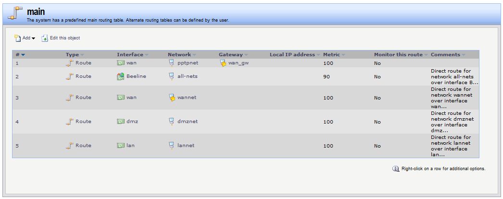
Task: Sort by the Network column header
Action: (x=179, y=55)
